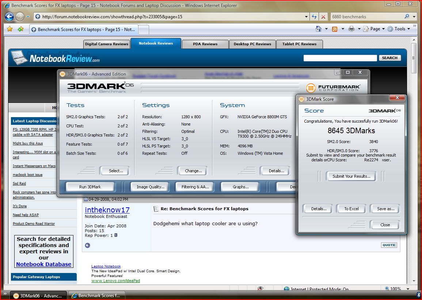
Task: Click Change... button under Settings
Action: (x=192, y=171)
